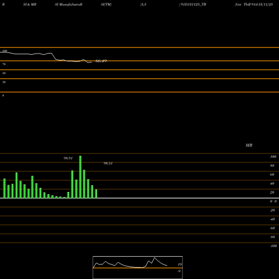Click the Goi TBill 91d-13/11/25 title
Image resolution: width=279 pixels, height=279 pixels.
point(254,4)
